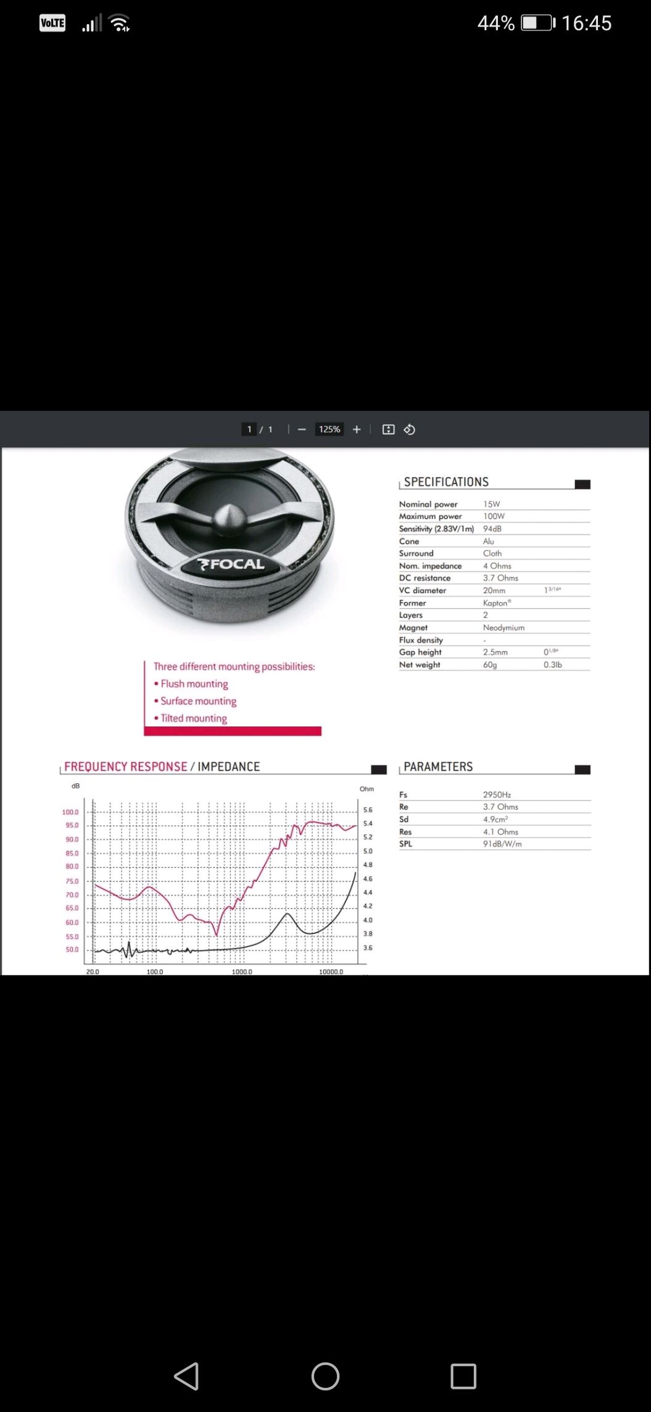The width and height of the screenshot is (651, 1412).
Task: Select the '60g' net weight value
Action: (x=490, y=665)
